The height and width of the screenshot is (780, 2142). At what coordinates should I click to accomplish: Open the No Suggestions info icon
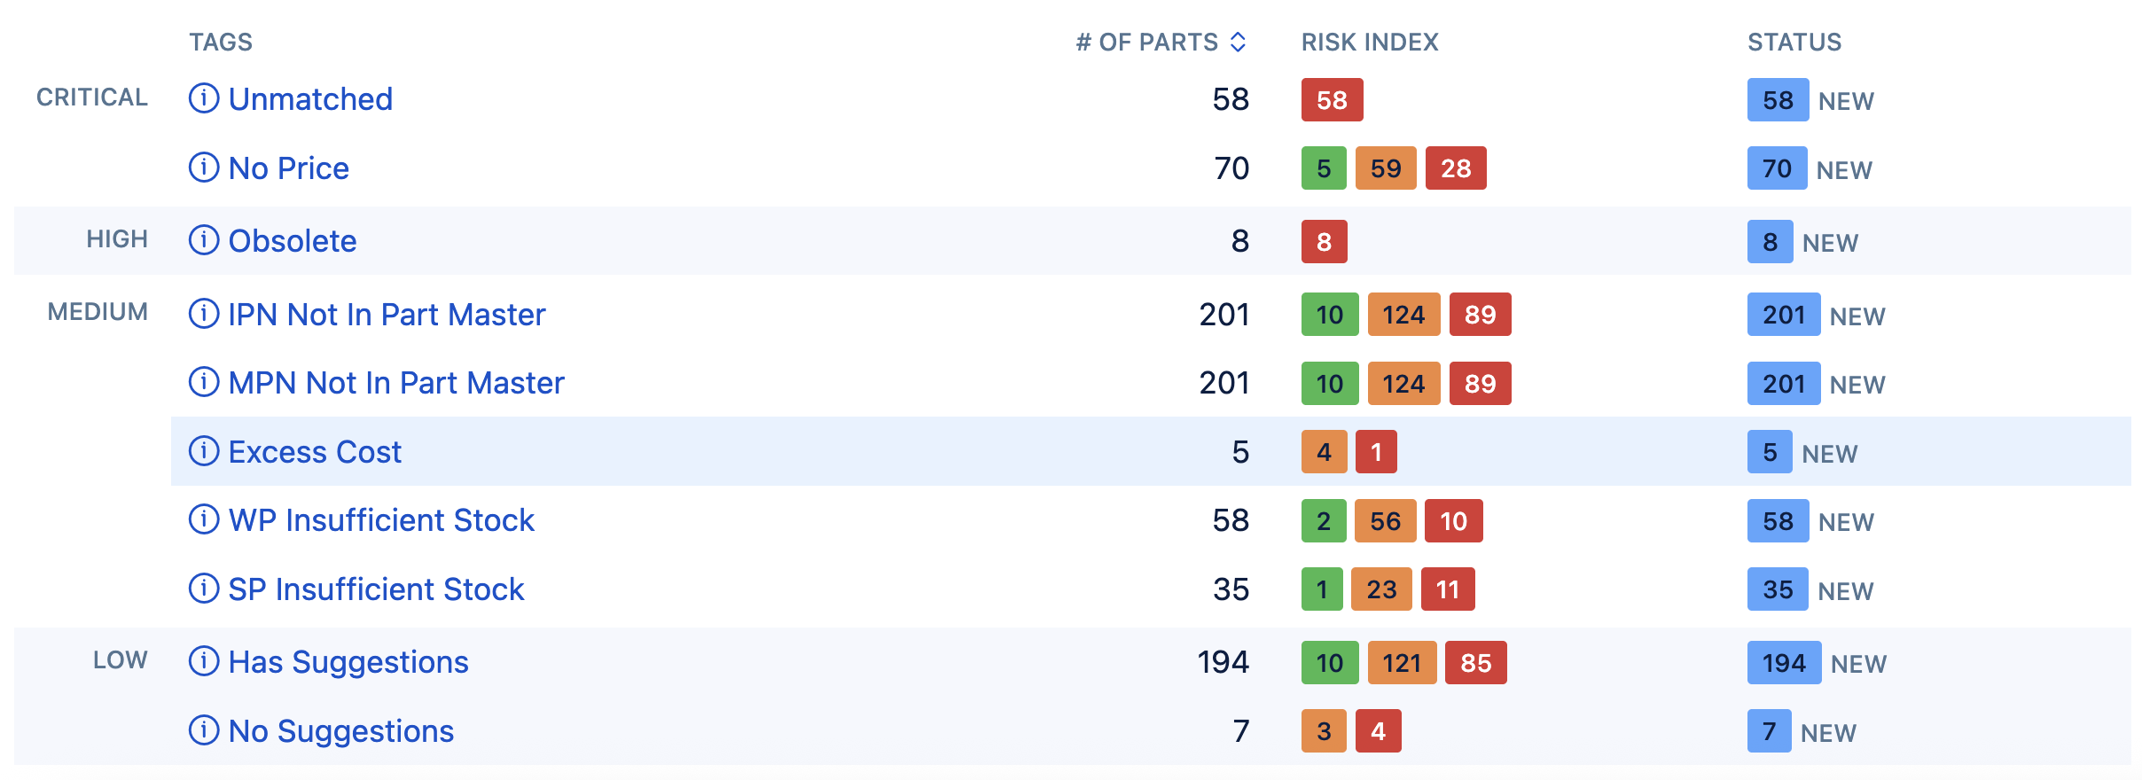click(204, 730)
